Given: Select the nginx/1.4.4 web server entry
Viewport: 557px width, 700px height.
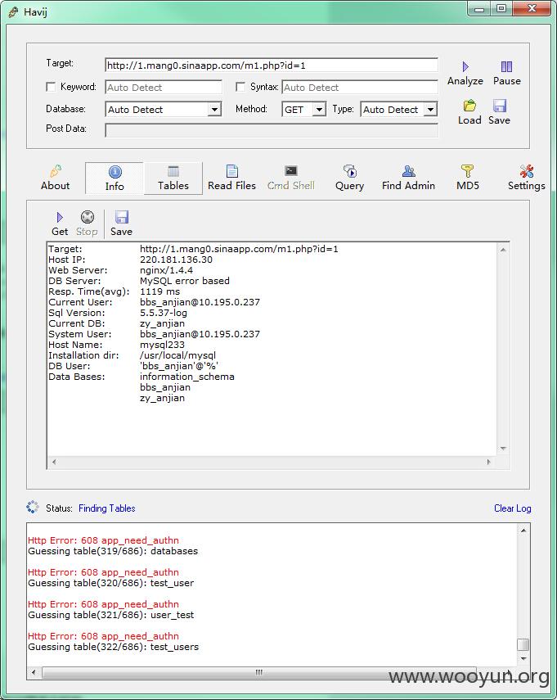Looking at the screenshot, I should (x=166, y=270).
